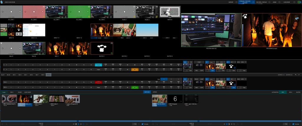Open the Buffers tab
Viewport: 302px width, 126px height.
(x=298, y=92)
